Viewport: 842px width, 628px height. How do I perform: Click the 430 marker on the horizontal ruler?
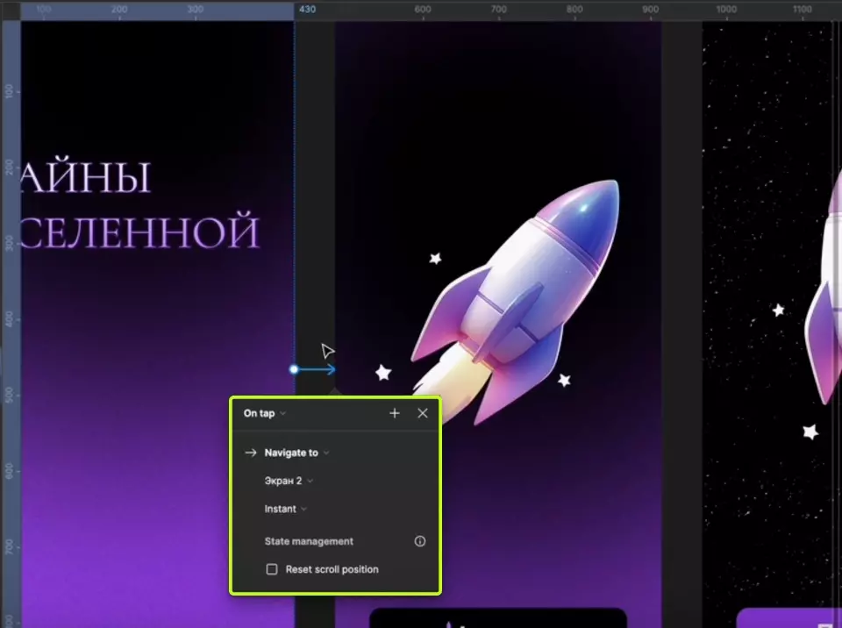(x=307, y=9)
